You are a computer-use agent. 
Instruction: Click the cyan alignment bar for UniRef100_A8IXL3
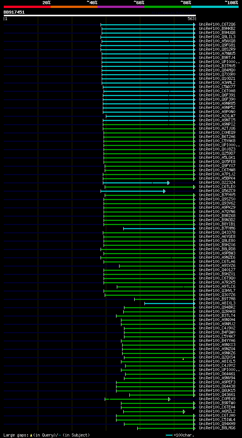pos(170,304)
